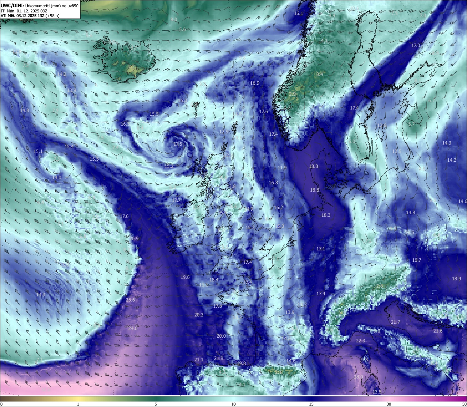Click the '16.7' value on the map
The image size is (467, 407).
point(417,260)
